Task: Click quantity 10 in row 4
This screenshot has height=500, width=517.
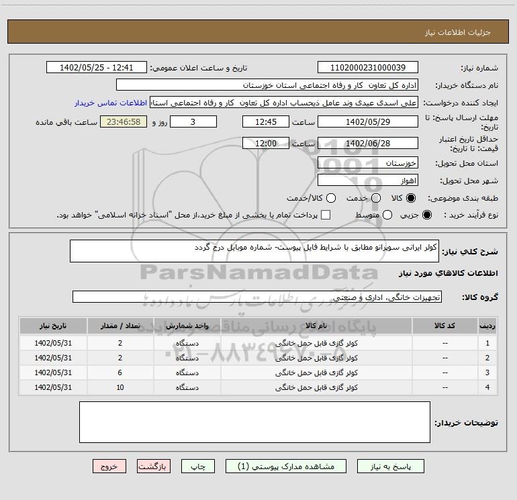Action: pyautogui.click(x=120, y=387)
